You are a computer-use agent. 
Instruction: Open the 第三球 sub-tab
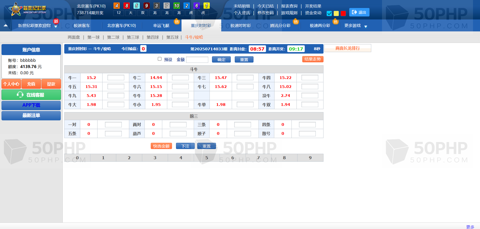pos(133,37)
